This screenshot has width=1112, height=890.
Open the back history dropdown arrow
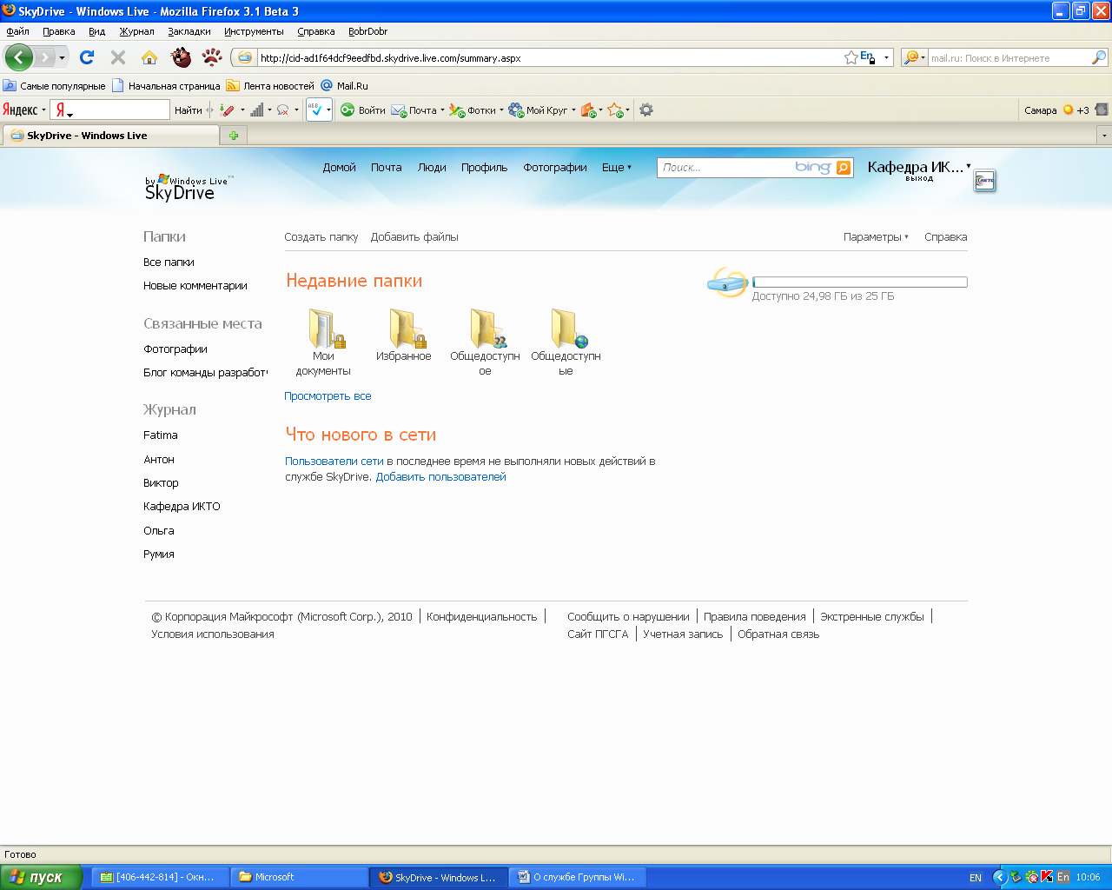coord(62,58)
